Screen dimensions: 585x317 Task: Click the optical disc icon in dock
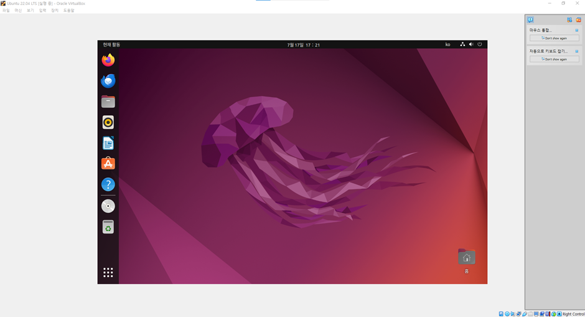(108, 206)
